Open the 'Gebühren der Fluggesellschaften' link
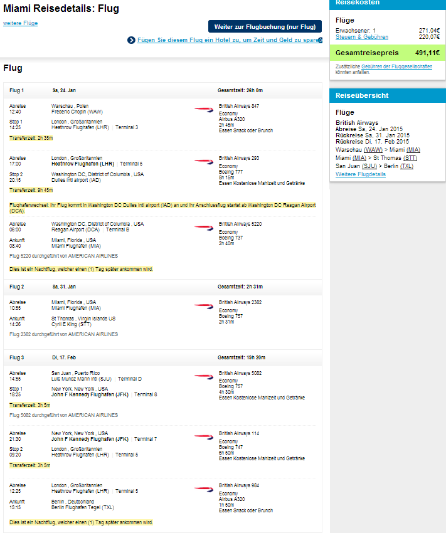446x533 pixels. tap(396, 66)
